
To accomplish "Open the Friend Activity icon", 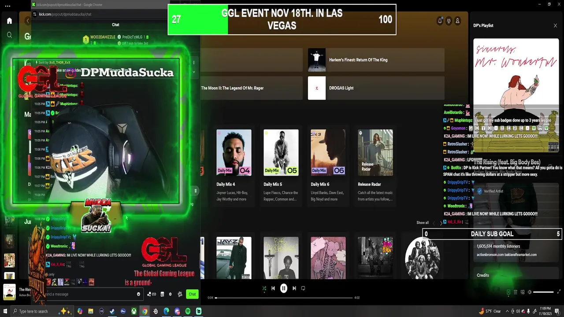I will pos(449,21).
